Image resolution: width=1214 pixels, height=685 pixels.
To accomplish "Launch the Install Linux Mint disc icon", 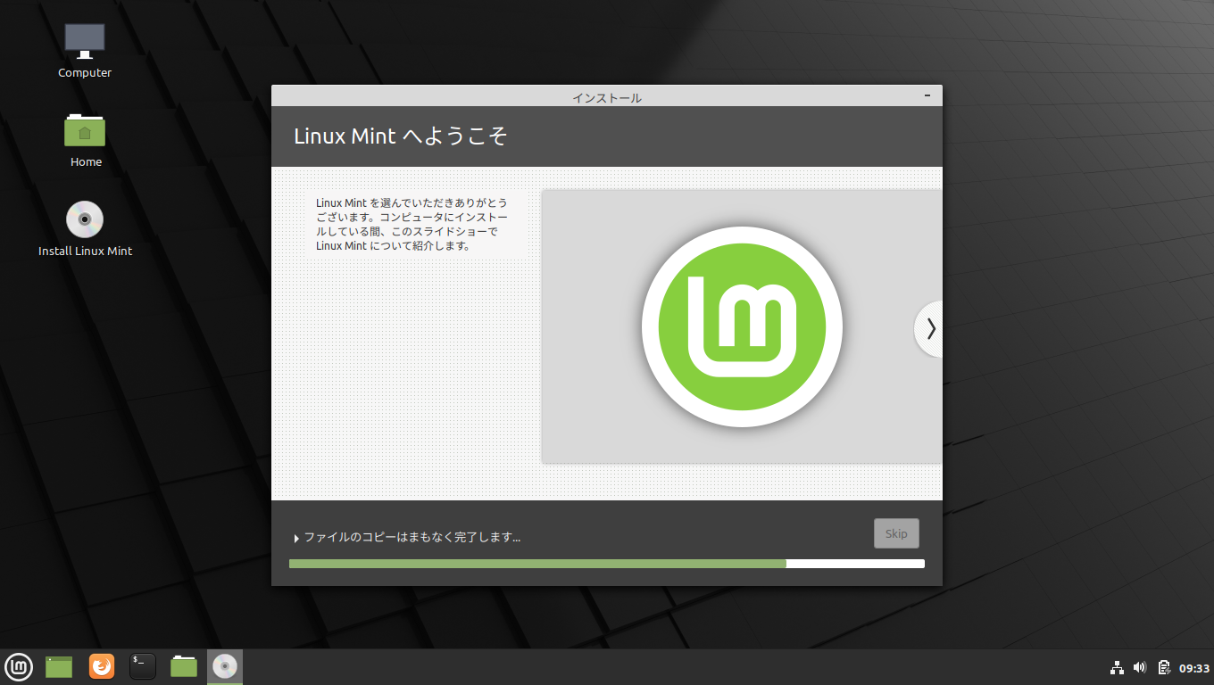I will coord(85,219).
